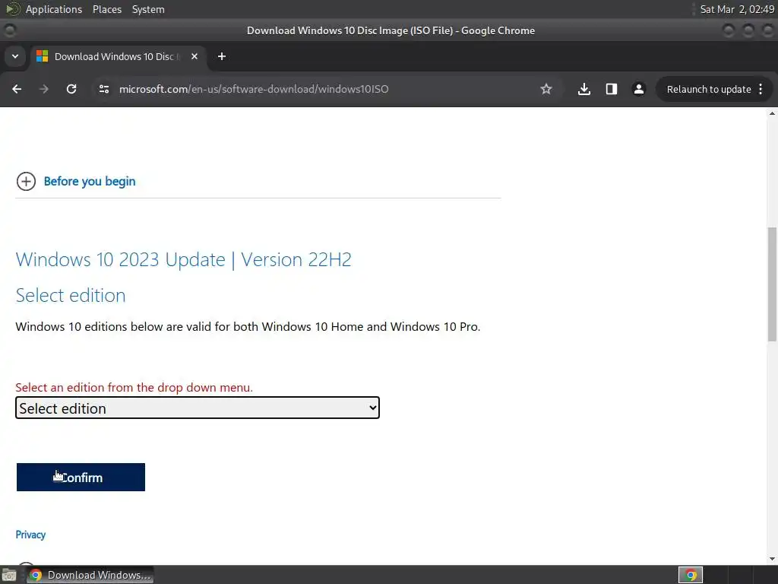Open the System menu
This screenshot has height=584, width=778.
(x=148, y=9)
